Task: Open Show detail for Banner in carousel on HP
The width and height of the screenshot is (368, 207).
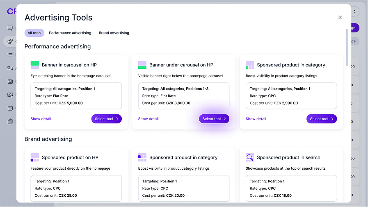Action: [x=41, y=119]
